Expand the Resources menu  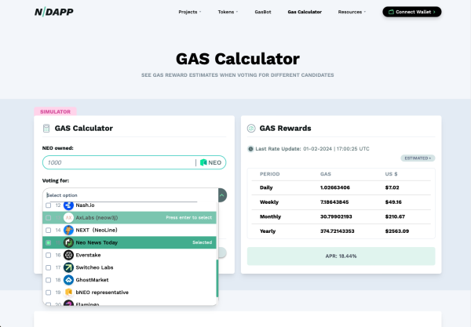coord(352,12)
